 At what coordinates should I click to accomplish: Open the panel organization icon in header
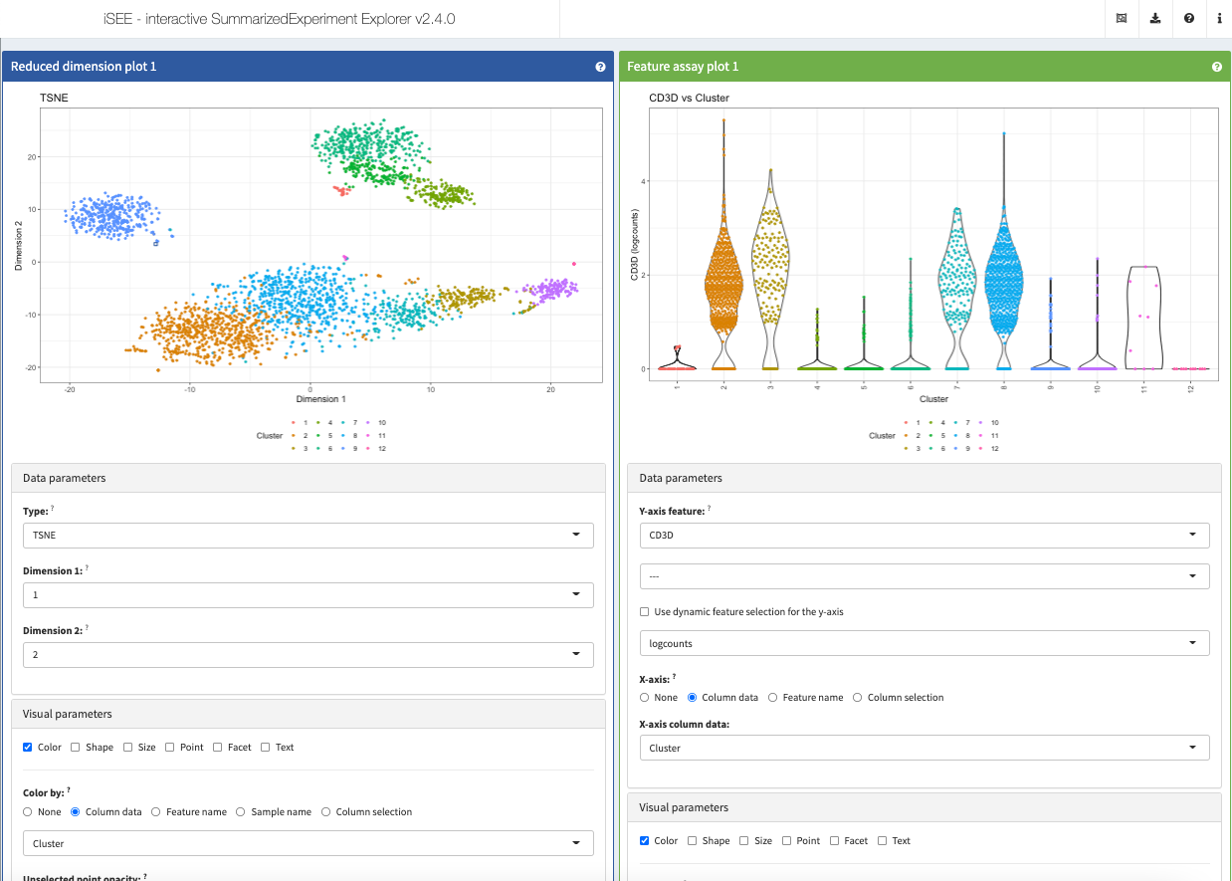(1121, 19)
